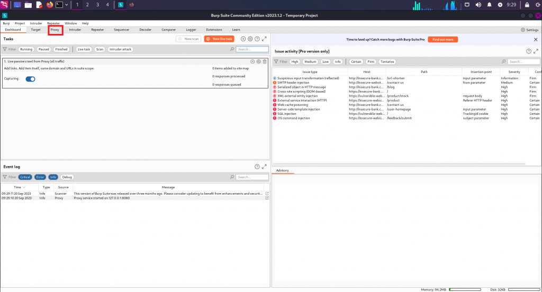The image size is (542, 292).
Task: Focus the Event log search field
Action: click(252, 177)
